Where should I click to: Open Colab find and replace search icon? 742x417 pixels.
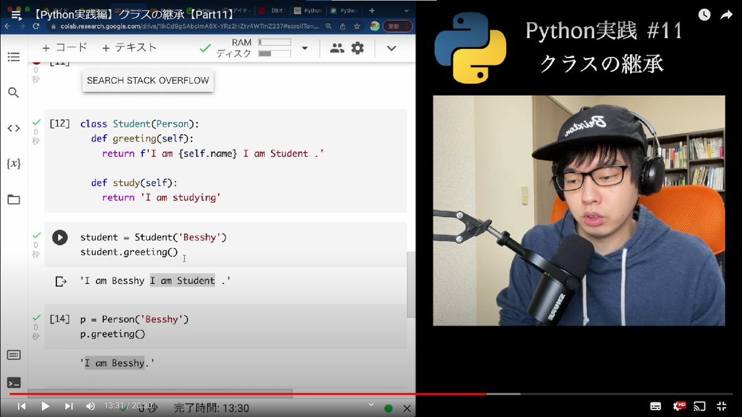[14, 93]
